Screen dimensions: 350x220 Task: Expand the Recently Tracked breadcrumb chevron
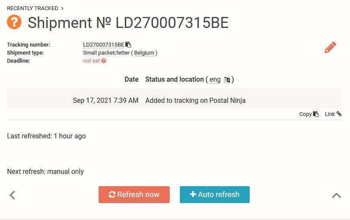click(x=62, y=8)
